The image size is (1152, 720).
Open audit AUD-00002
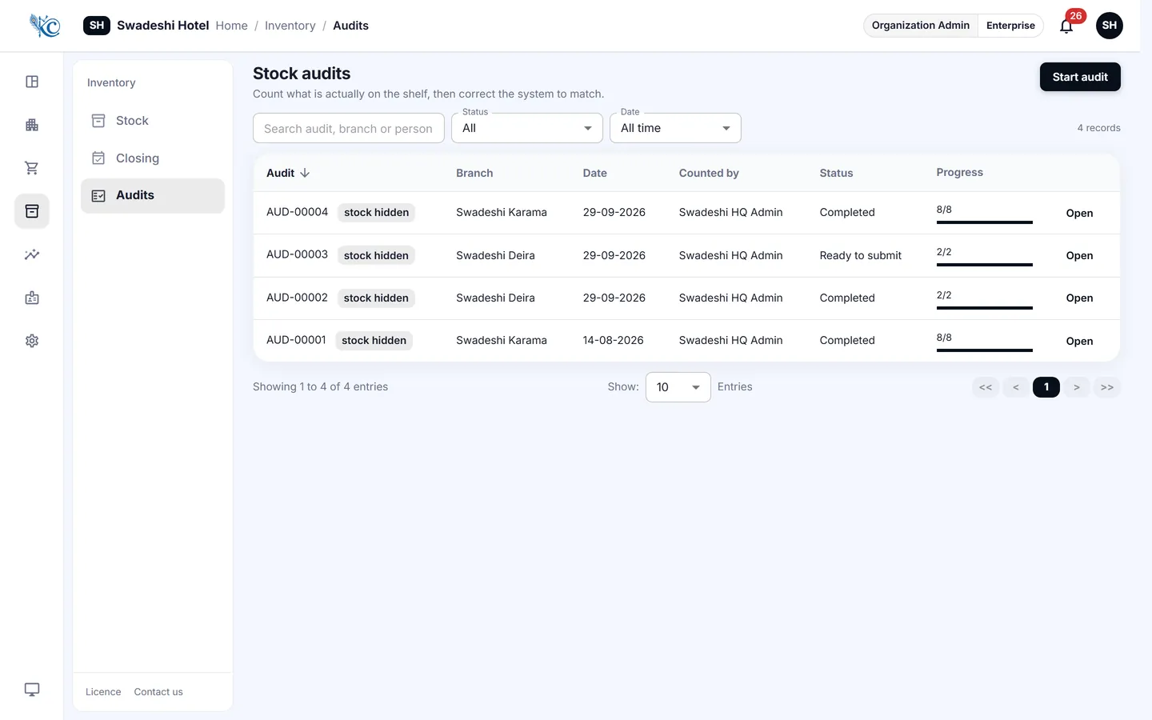coord(1079,298)
